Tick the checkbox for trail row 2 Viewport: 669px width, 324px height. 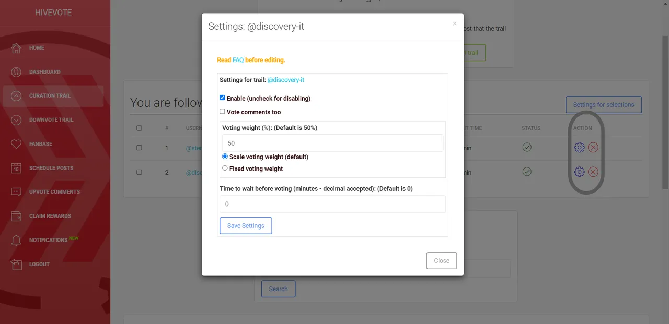[x=139, y=172]
